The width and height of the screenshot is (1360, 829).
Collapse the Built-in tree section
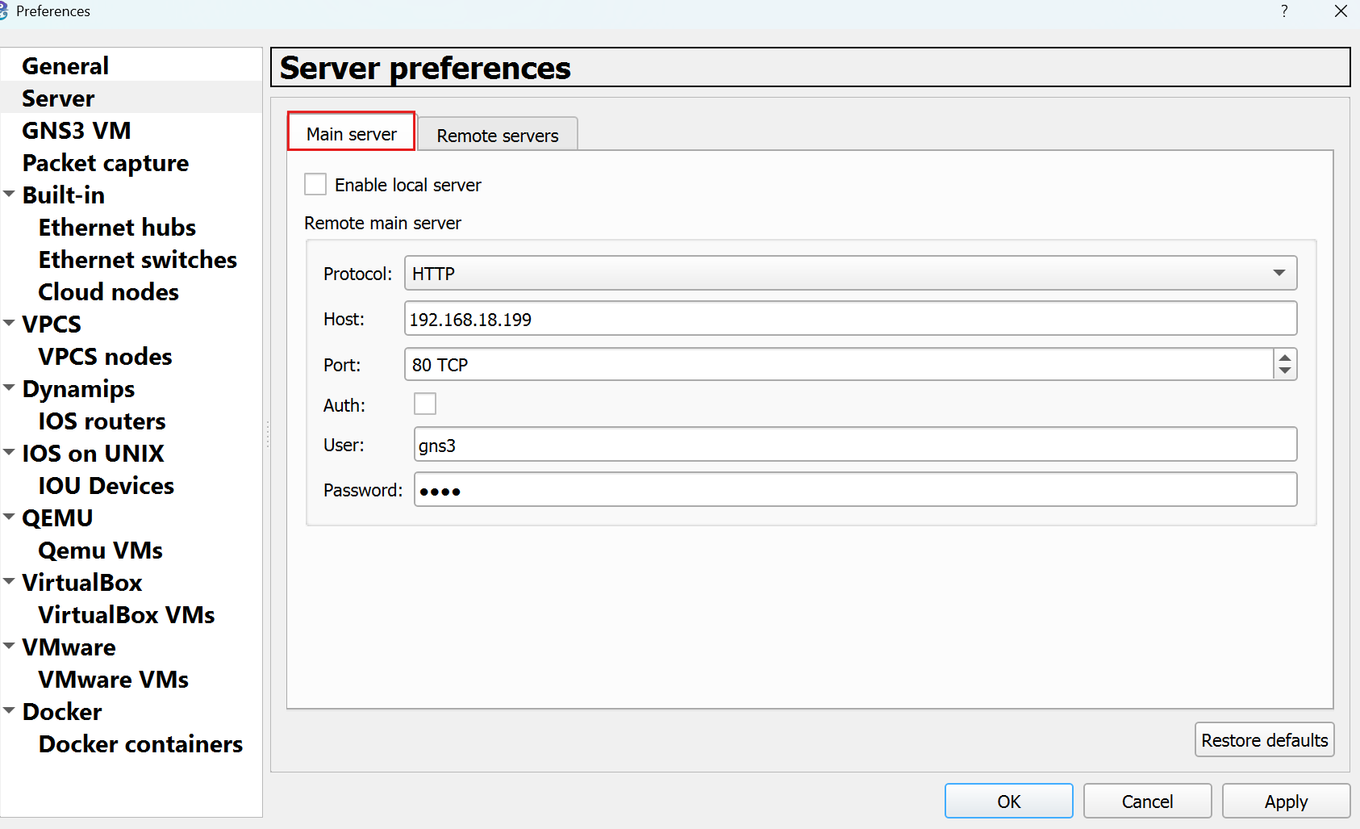click(10, 195)
